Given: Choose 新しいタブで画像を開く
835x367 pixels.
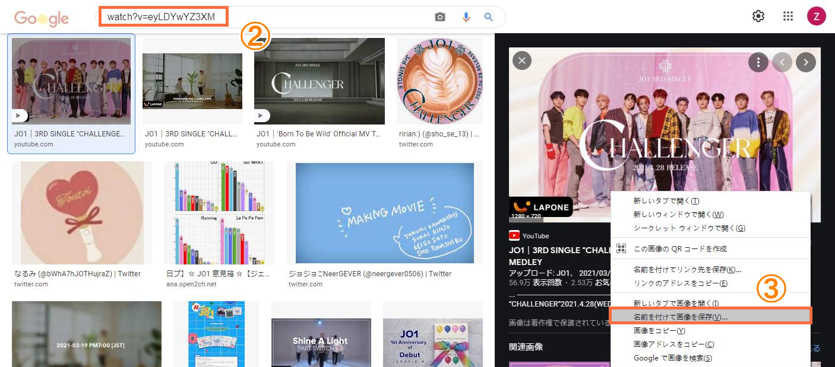Looking at the screenshot, I should click(x=710, y=303).
